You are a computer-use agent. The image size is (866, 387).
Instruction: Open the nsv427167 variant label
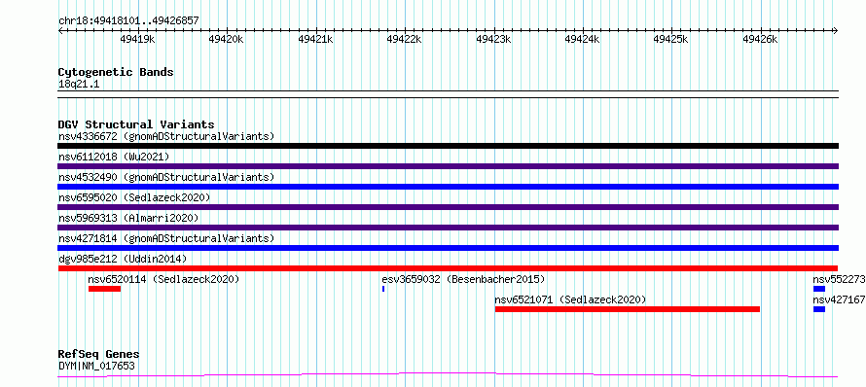(x=839, y=299)
